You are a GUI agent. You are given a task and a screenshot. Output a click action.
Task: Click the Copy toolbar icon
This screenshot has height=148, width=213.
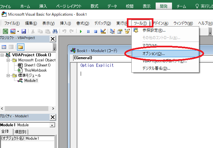[x=40, y=31]
